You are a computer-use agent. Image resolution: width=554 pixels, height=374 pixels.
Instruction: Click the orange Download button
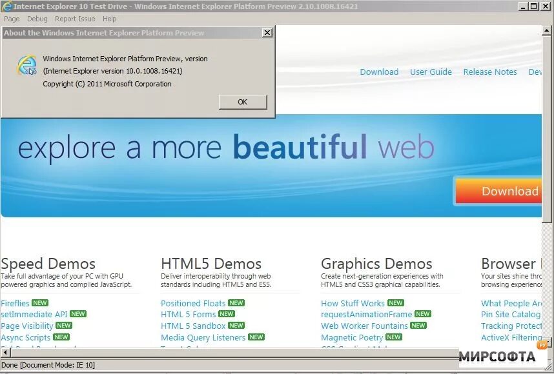pos(498,191)
